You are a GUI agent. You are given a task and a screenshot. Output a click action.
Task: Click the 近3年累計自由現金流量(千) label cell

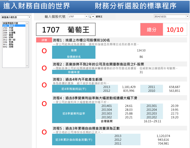coord(74,140)
